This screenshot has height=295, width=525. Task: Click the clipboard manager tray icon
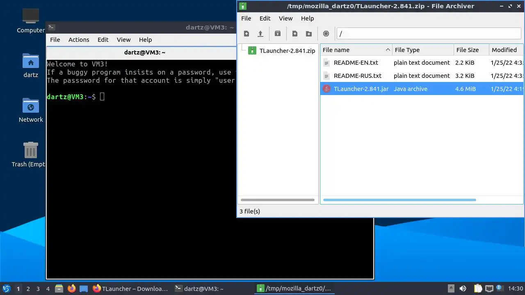pyautogui.click(x=478, y=288)
